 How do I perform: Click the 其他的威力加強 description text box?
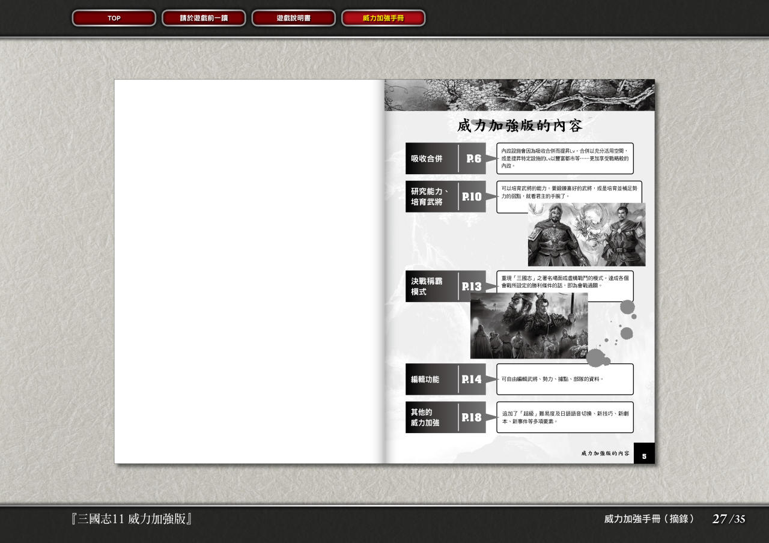tap(565, 417)
